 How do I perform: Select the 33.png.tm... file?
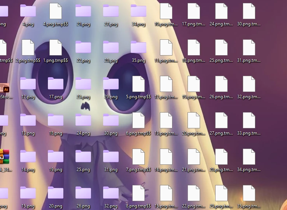[x=249, y=120]
